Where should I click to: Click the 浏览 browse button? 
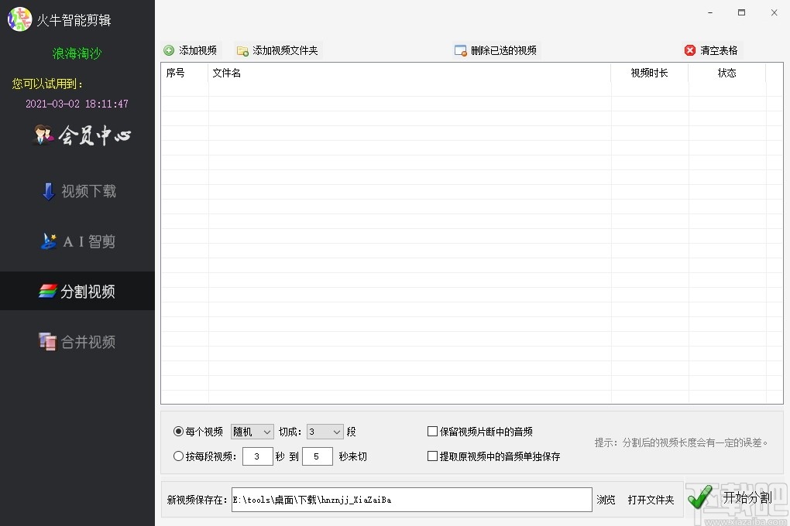click(606, 499)
